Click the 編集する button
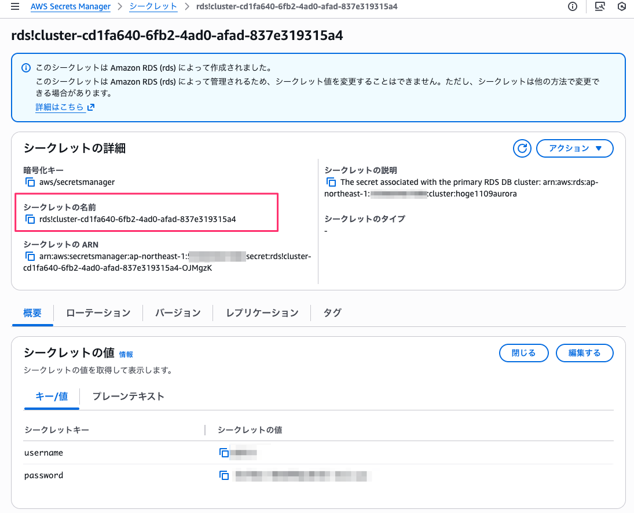The height and width of the screenshot is (513, 634). click(x=584, y=352)
